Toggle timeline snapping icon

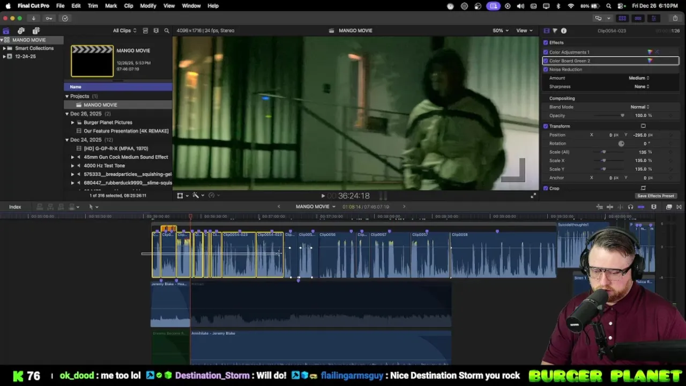pos(641,207)
